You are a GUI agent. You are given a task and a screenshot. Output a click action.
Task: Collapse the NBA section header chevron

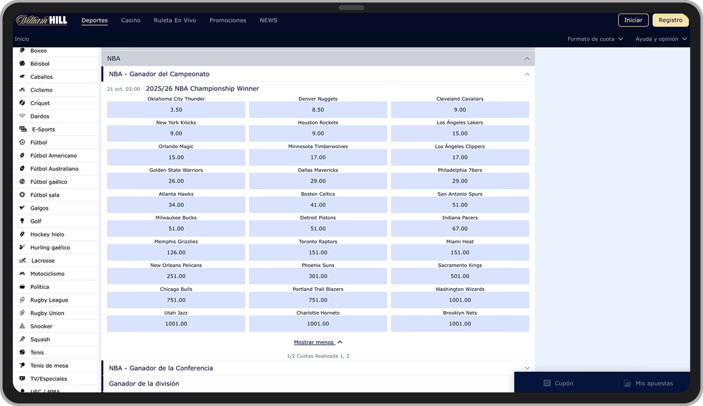[527, 59]
